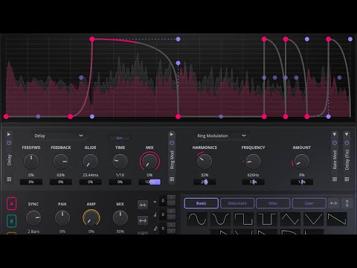Select the teal envelope slot below A

[11, 221]
